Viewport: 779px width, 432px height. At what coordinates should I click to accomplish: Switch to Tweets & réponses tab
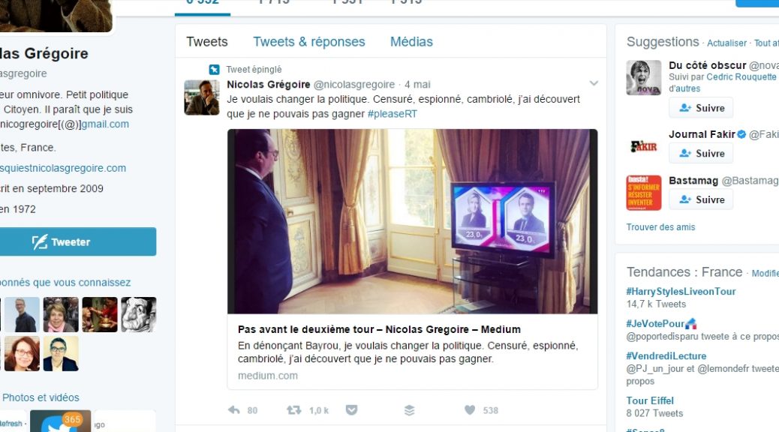309,42
